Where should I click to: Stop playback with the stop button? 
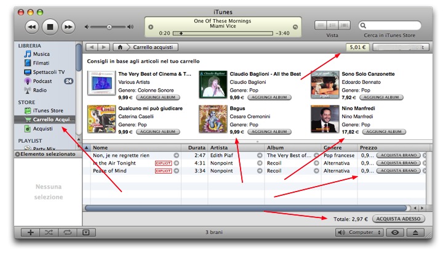pyautogui.click(x=50, y=27)
